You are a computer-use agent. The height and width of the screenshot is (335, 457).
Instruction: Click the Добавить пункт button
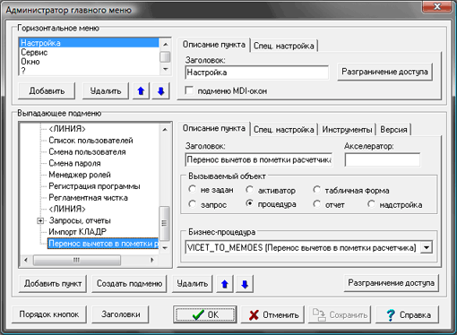pyautogui.click(x=53, y=284)
